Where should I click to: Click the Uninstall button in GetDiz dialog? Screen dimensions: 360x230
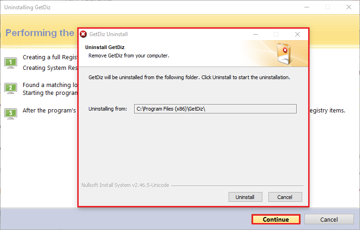245,197
